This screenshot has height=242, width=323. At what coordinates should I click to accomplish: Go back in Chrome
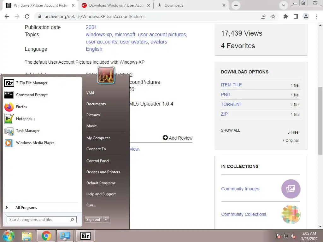pyautogui.click(x=7, y=16)
